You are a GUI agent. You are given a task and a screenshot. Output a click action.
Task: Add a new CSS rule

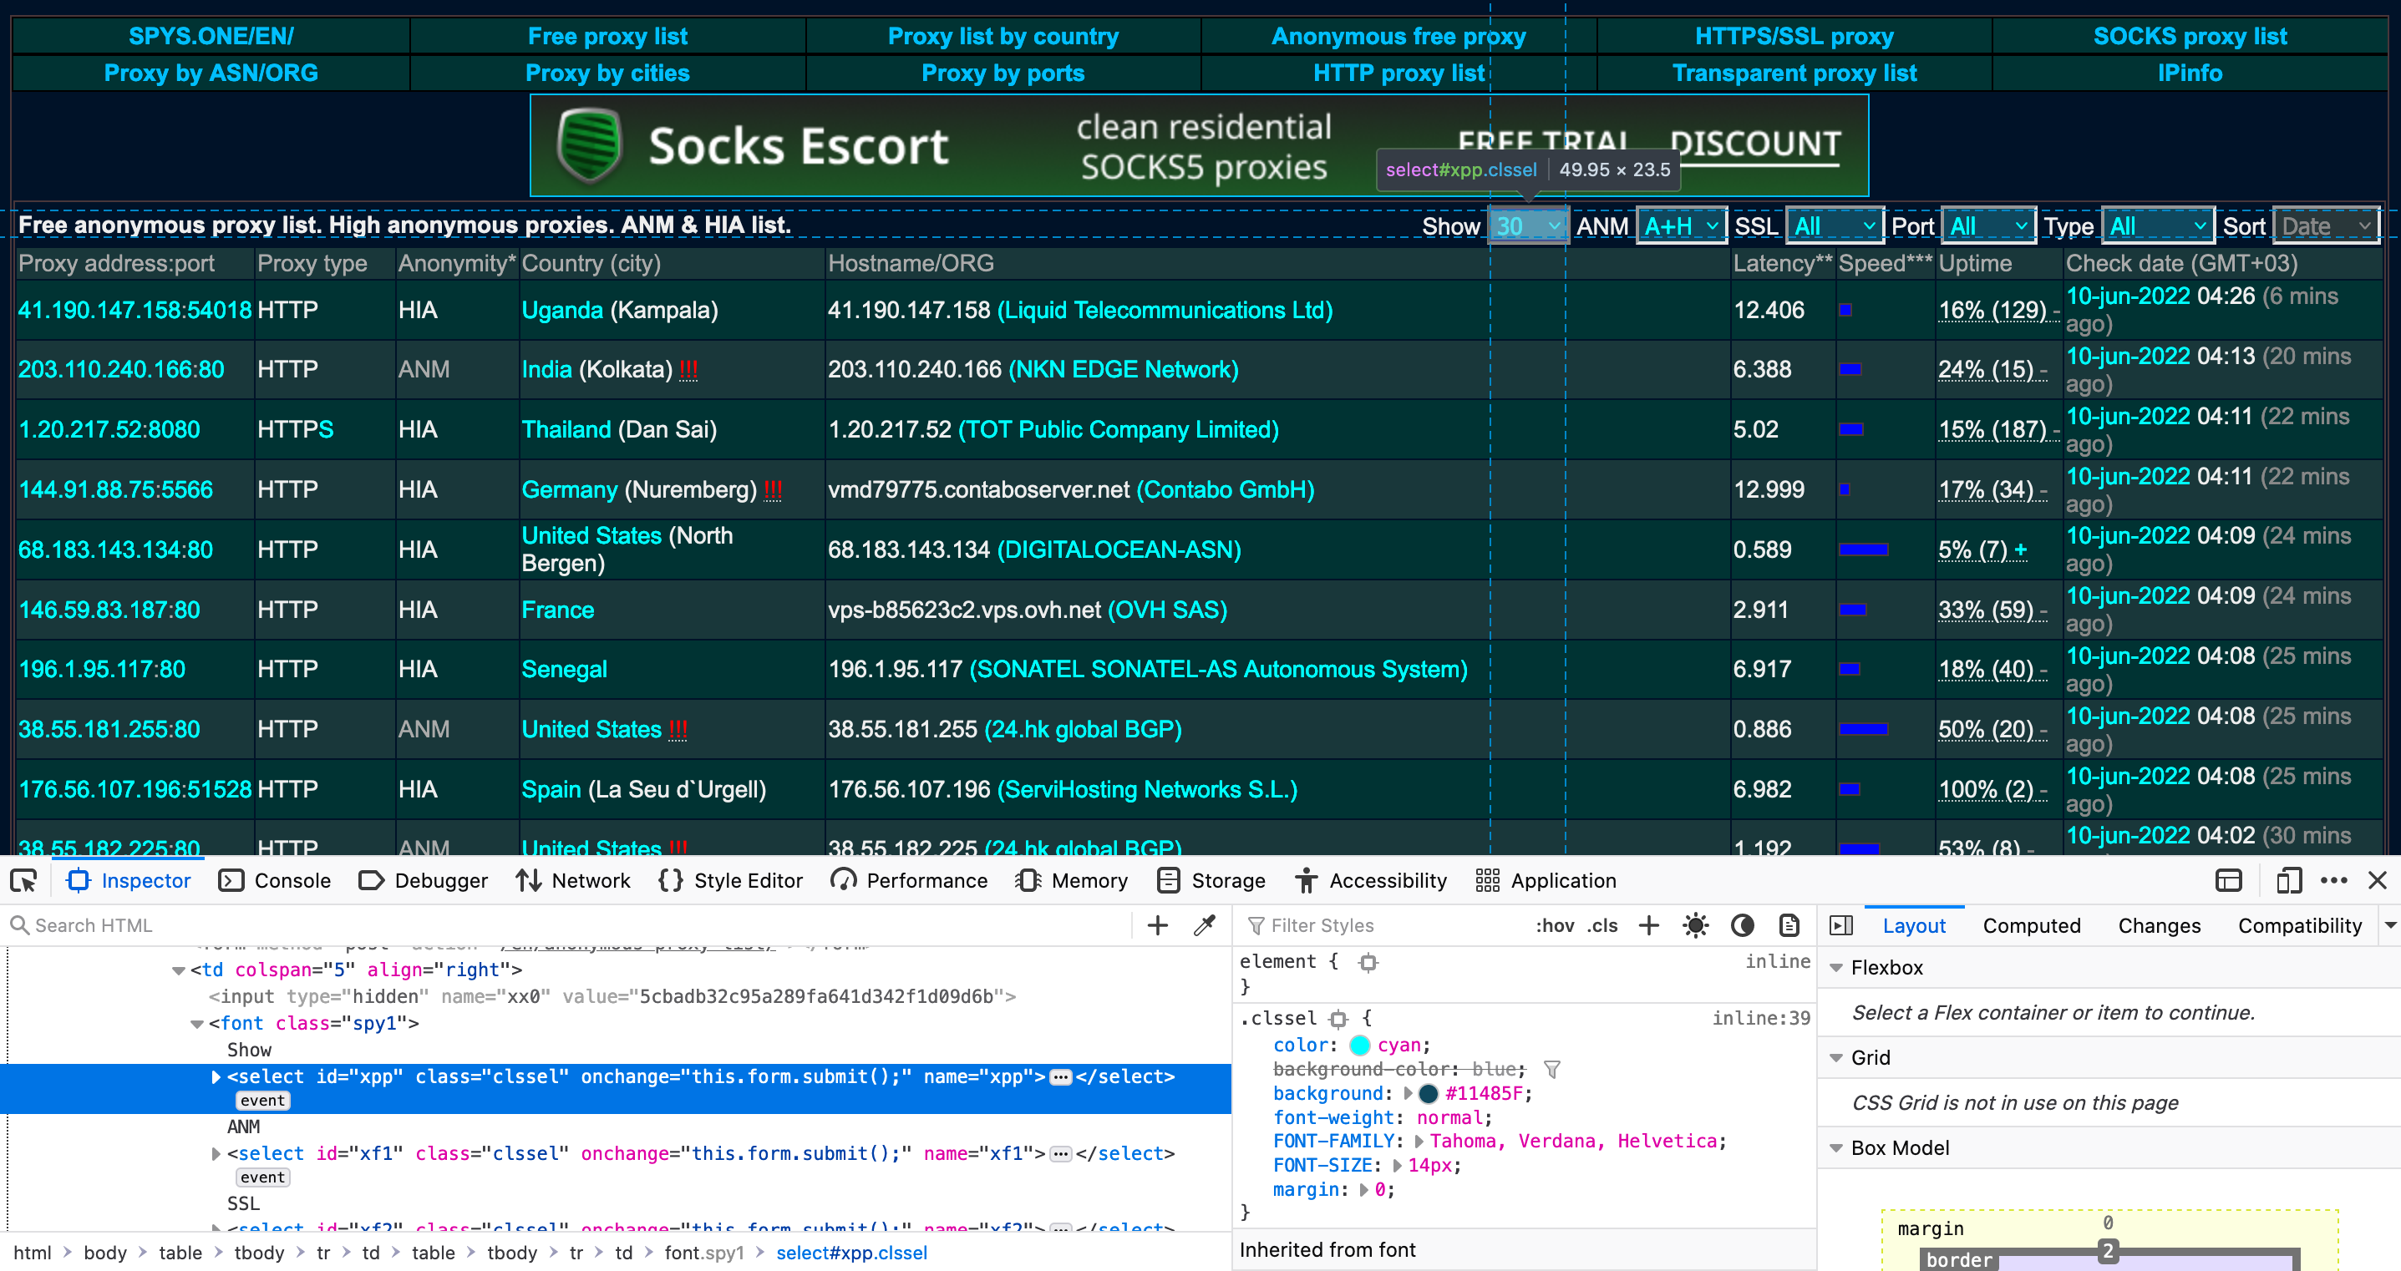pyautogui.click(x=1649, y=925)
